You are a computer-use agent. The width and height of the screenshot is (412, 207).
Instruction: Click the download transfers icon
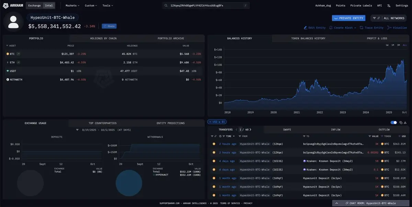[405, 123]
